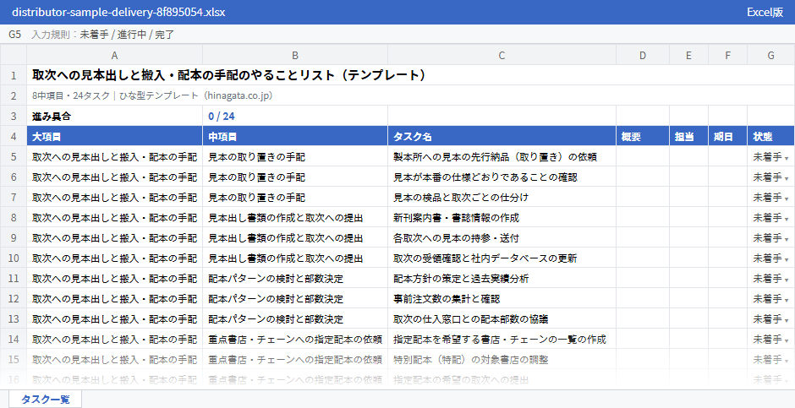
Task: Click column A cell in row 7
Action: click(114, 198)
